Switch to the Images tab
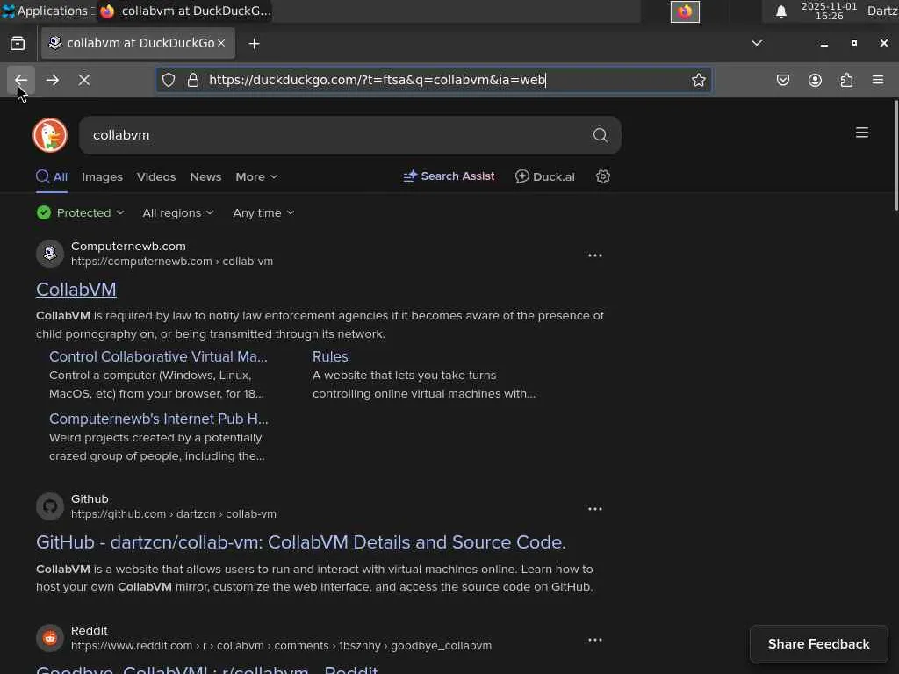This screenshot has height=674, width=899. click(102, 176)
